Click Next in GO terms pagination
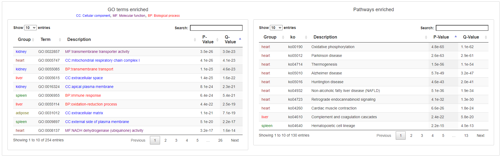The image size is (501, 157). click(x=235, y=140)
